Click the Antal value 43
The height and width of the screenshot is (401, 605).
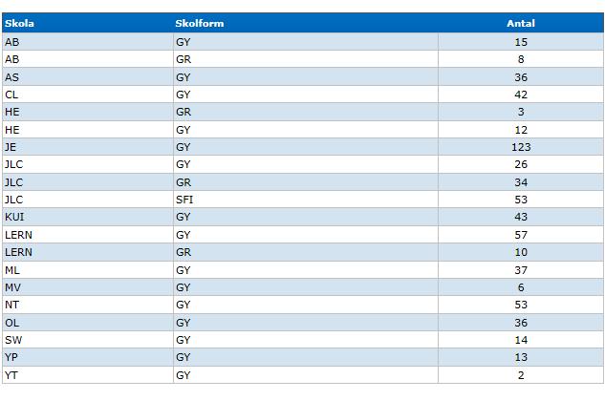click(x=521, y=217)
